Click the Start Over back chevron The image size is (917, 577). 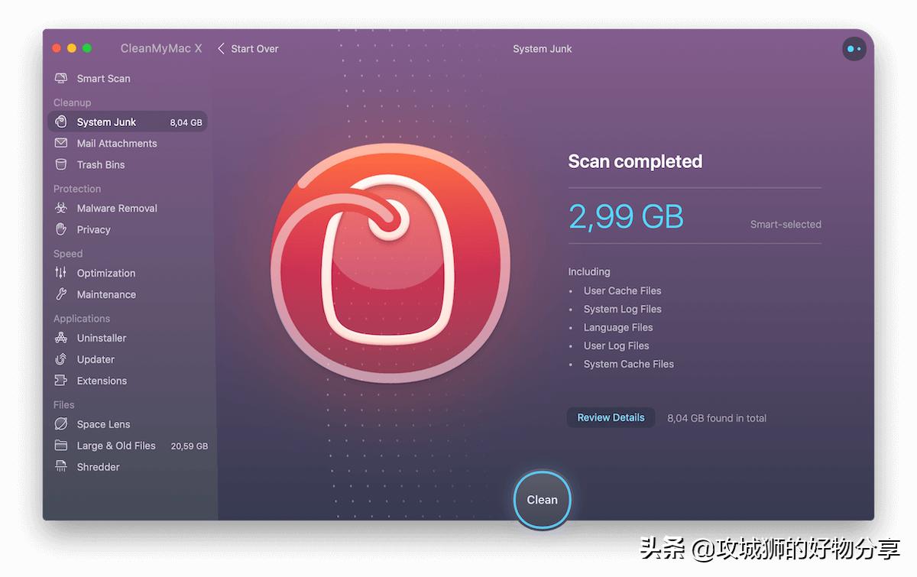click(x=222, y=49)
